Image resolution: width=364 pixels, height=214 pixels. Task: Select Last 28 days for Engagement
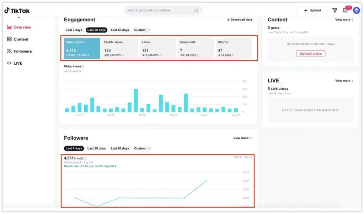(x=96, y=30)
